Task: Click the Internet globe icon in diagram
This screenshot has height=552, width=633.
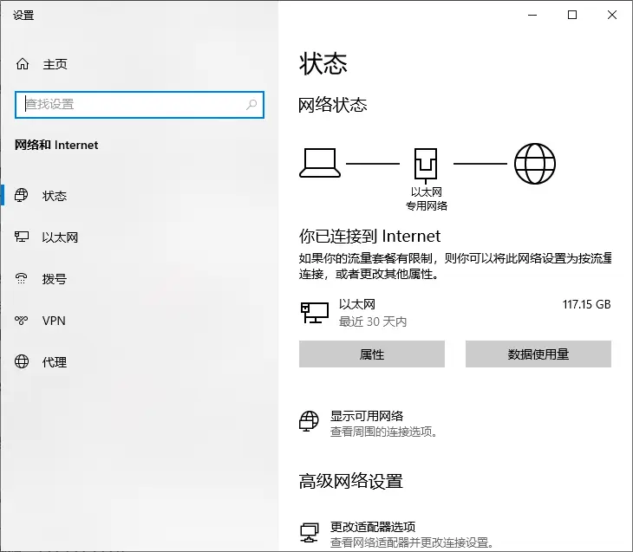Action: (x=534, y=164)
